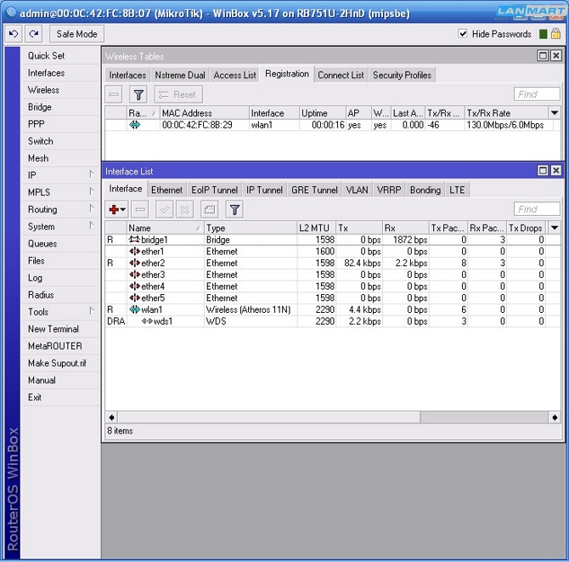Click the registration entry radio icon
Screen dimensions: 569x562
(x=135, y=125)
